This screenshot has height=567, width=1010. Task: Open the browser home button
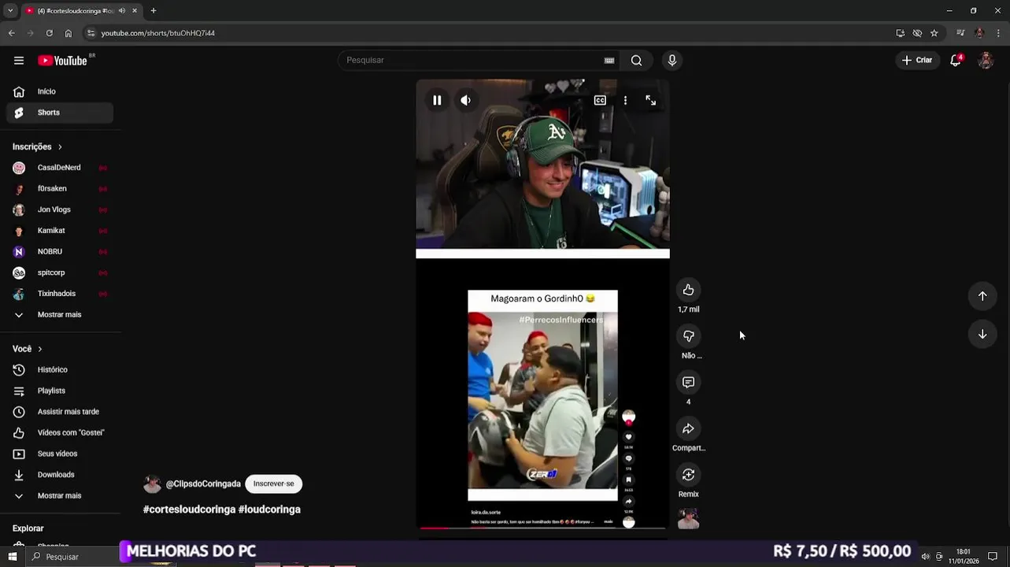(68, 33)
